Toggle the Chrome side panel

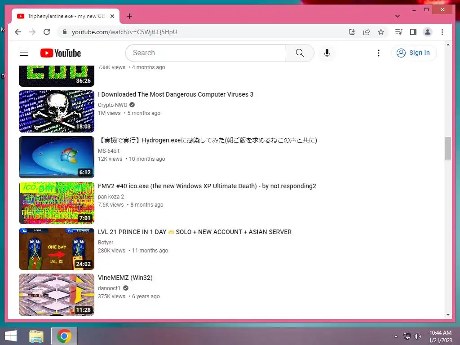click(413, 32)
